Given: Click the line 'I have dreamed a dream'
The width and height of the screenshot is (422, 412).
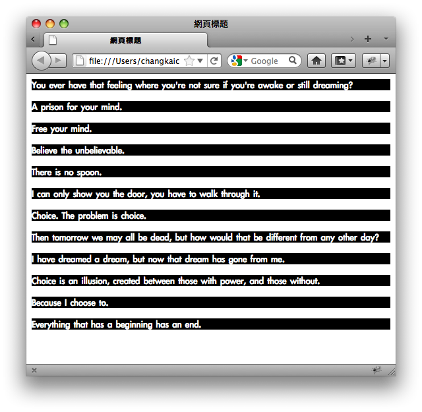Looking at the screenshot, I should pos(211,259).
